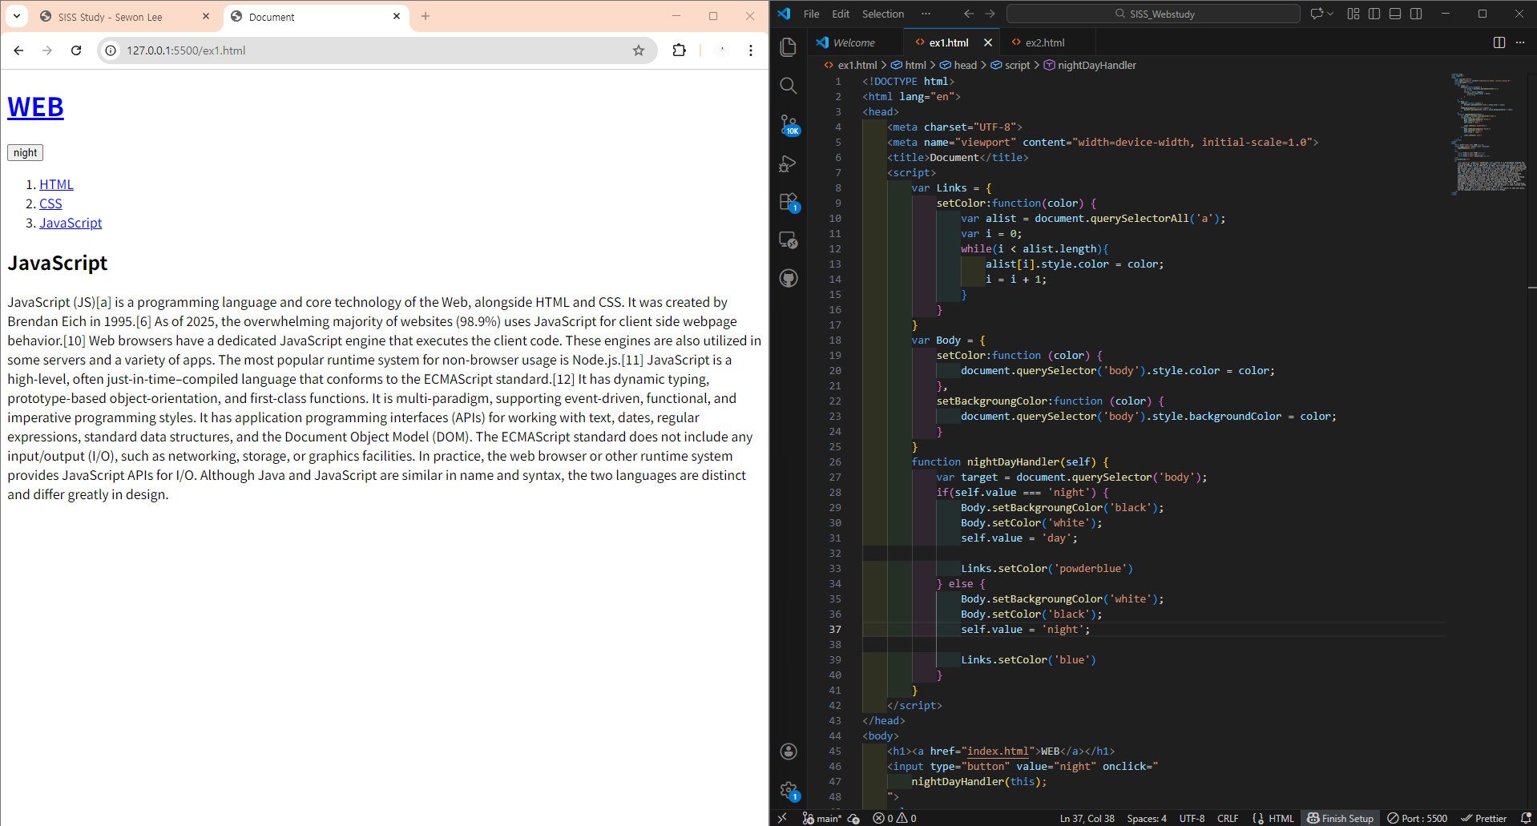This screenshot has height=826, width=1537.
Task: Toggle the night mode button on webpage
Action: (25, 152)
